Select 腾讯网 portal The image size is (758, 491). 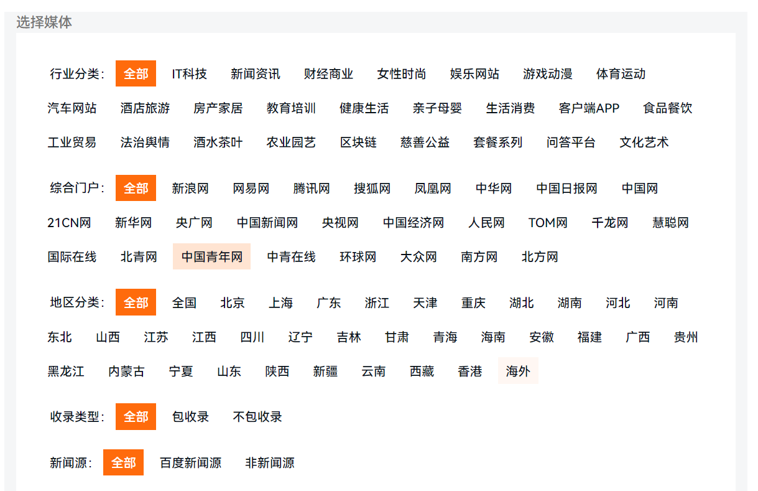(x=312, y=188)
